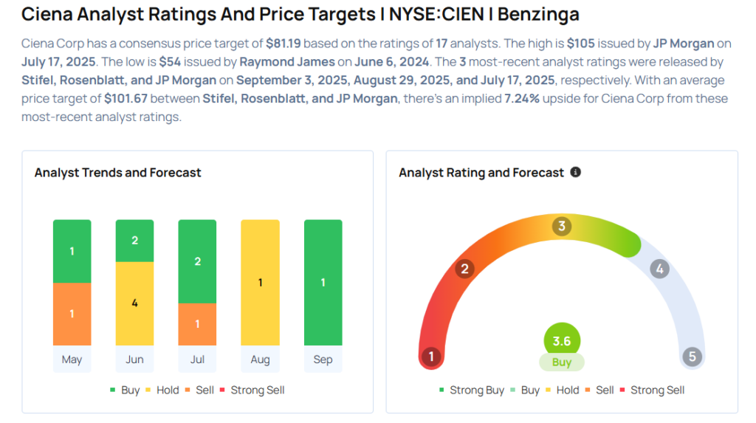The image size is (756, 423).
Task: Click the Buy rating badge under 3.6
Action: (562, 362)
